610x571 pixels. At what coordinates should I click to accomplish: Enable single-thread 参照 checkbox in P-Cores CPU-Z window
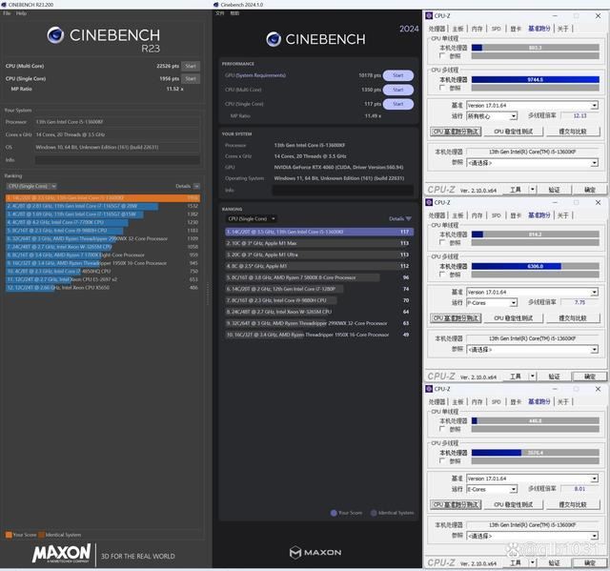[442, 243]
